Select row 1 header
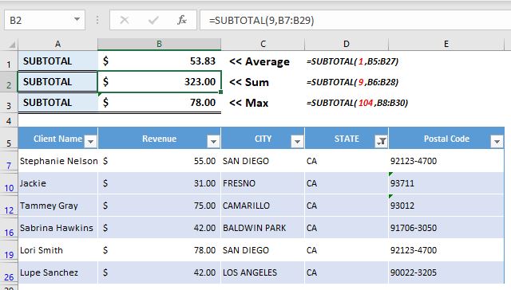 (x=9, y=61)
